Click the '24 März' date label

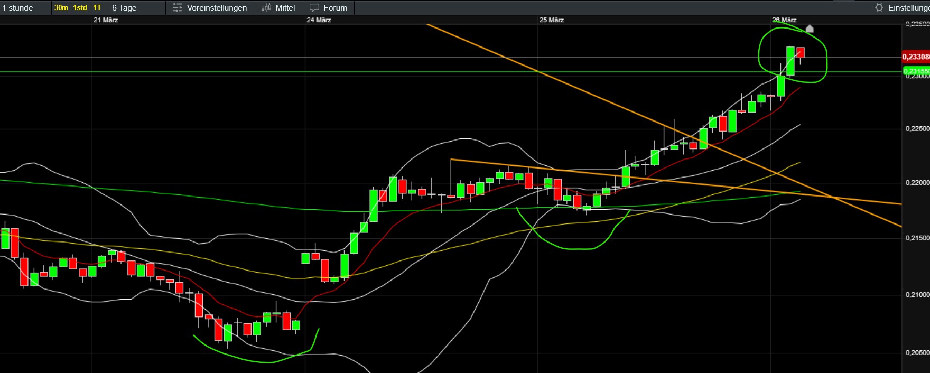click(x=319, y=20)
